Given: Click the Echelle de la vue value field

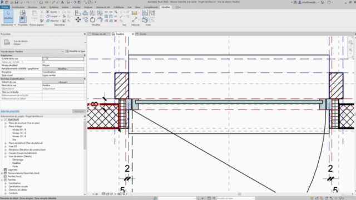Looking at the screenshot, I should click(x=63, y=59).
